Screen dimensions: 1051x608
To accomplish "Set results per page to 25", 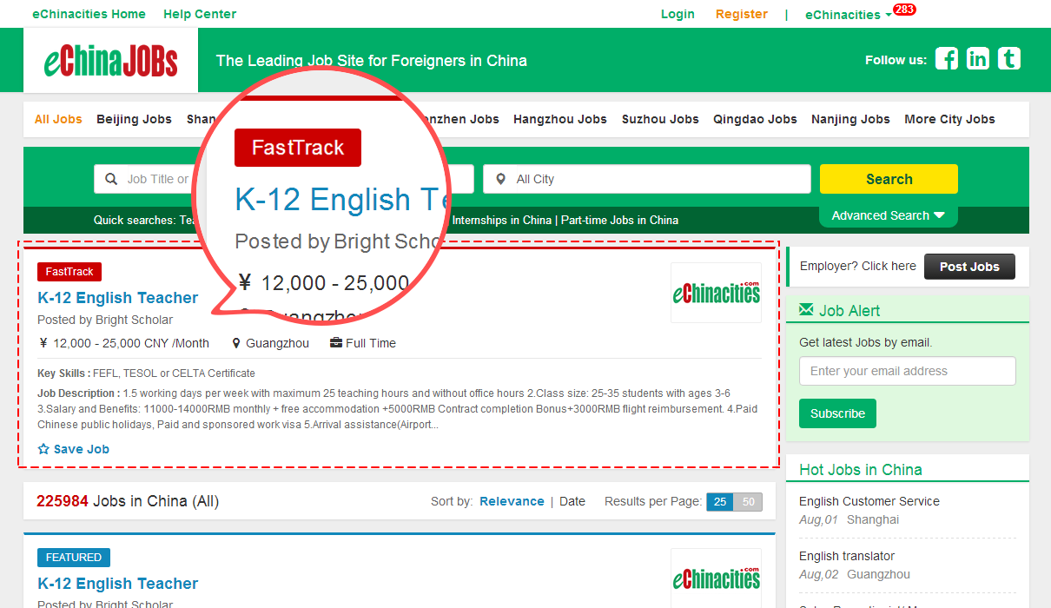I will coord(719,501).
